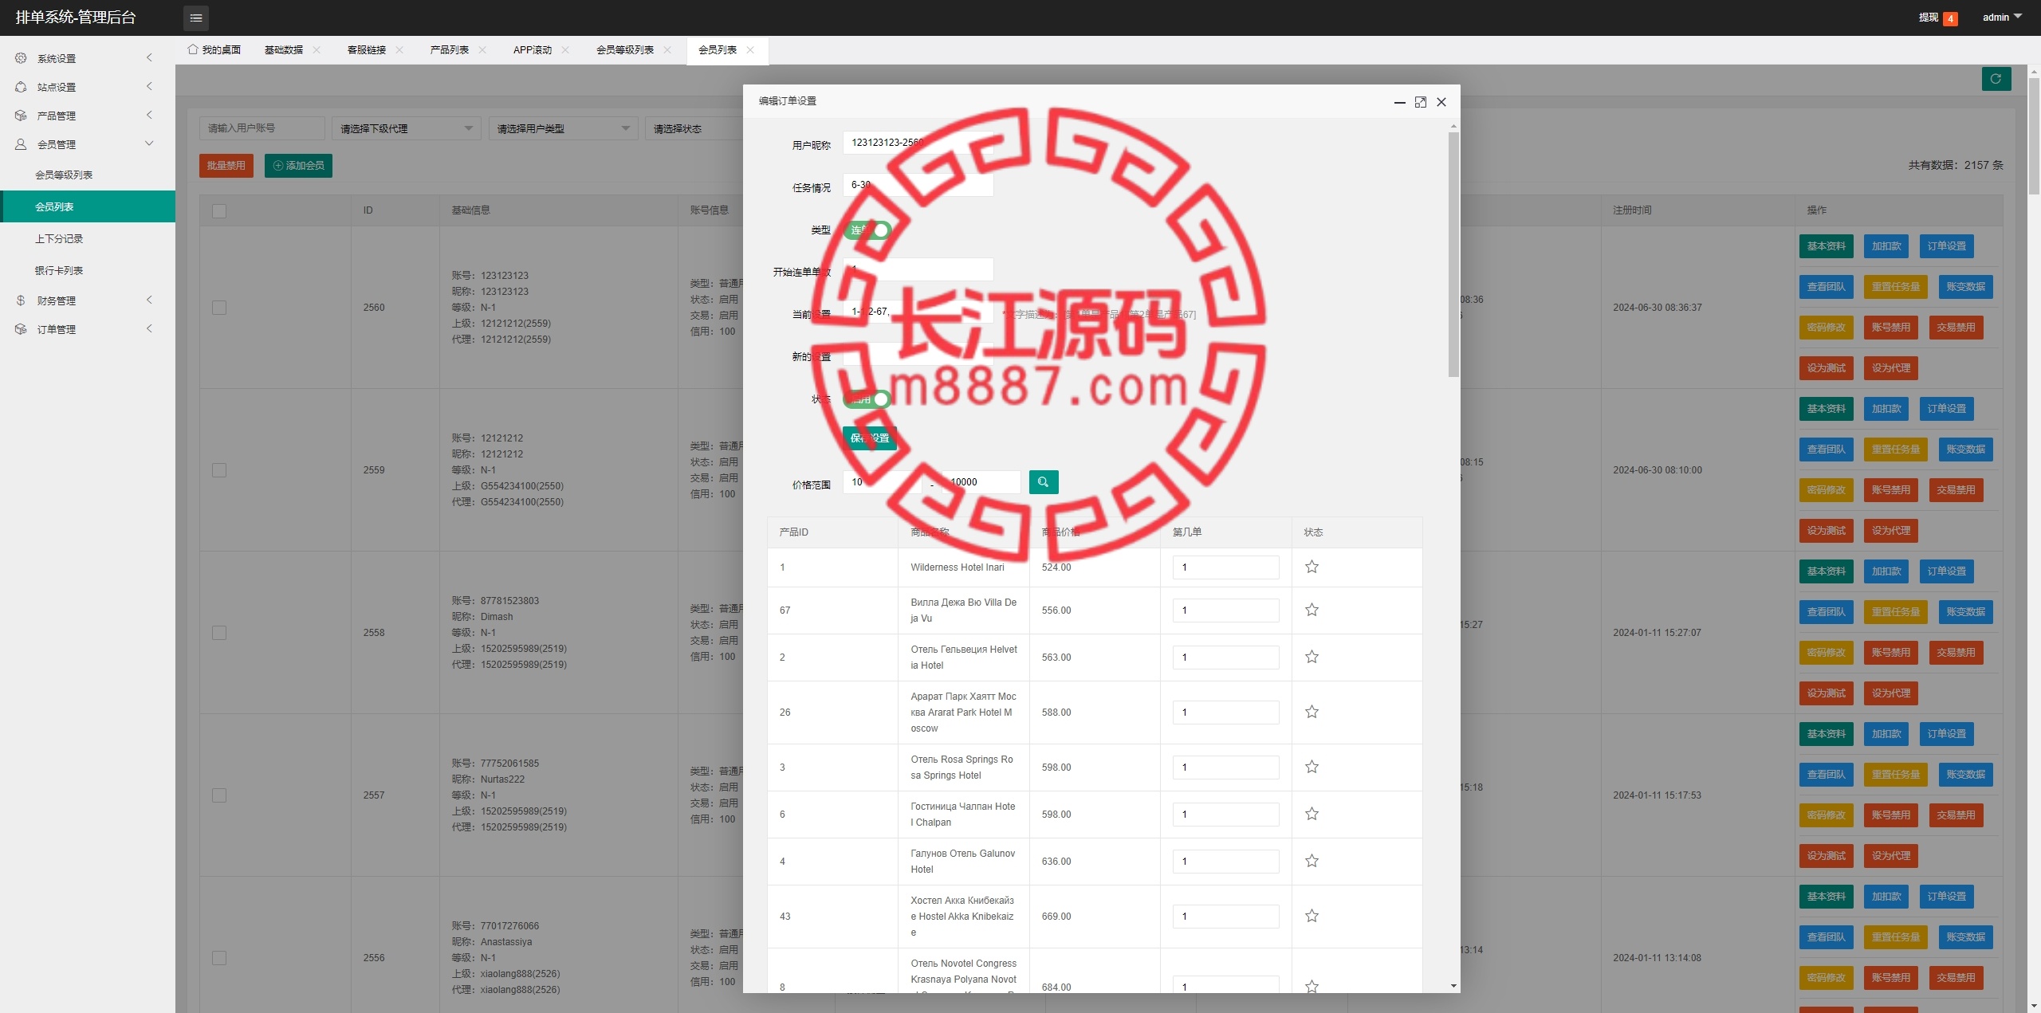Click the site settings icon in sidebar

[21, 87]
